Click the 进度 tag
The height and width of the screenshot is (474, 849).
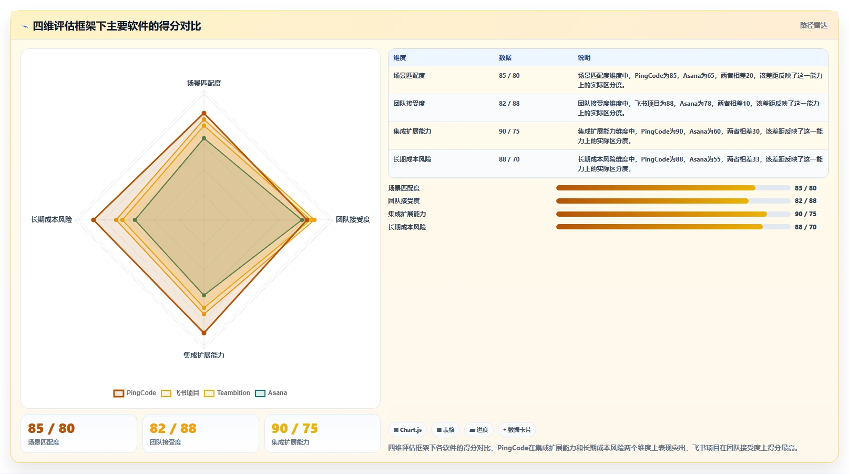pyautogui.click(x=479, y=430)
